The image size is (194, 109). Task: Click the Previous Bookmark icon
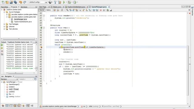[84, 10]
